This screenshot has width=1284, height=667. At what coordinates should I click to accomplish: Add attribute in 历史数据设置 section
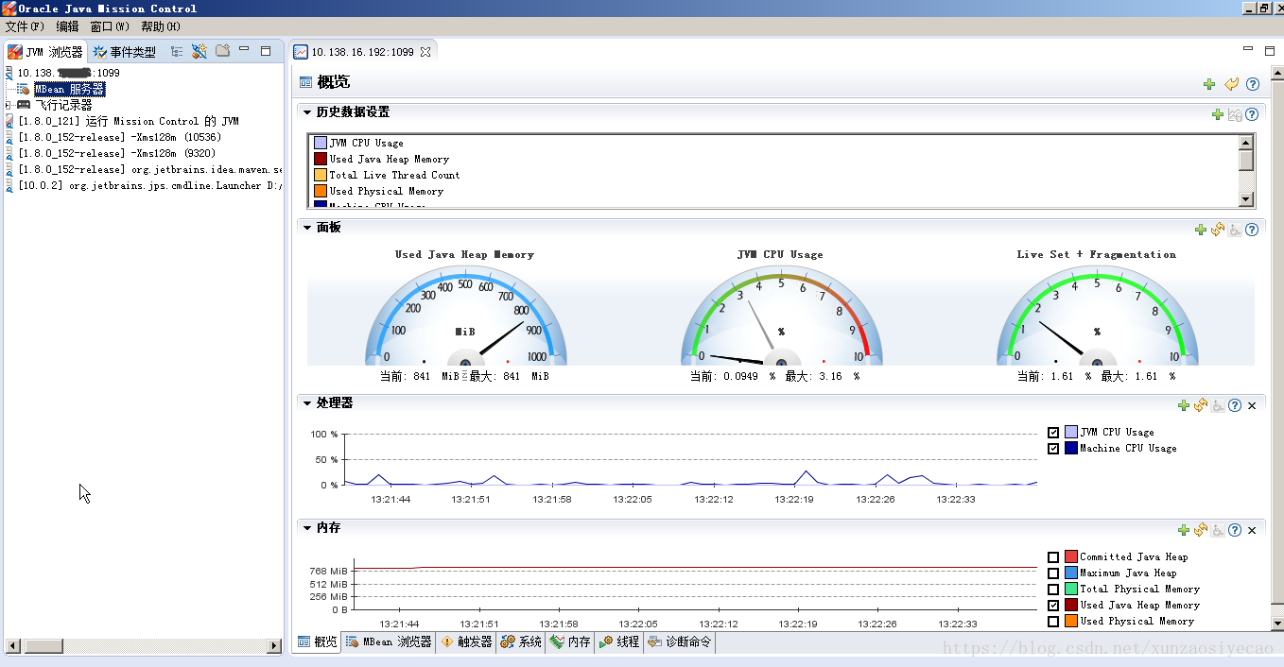click(1218, 114)
